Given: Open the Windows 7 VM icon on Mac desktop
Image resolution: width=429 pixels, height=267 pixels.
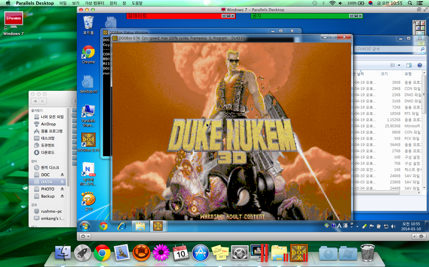Looking at the screenshot, I should (13, 20).
